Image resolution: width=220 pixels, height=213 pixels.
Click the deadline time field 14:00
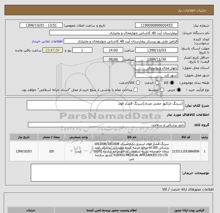113,50
